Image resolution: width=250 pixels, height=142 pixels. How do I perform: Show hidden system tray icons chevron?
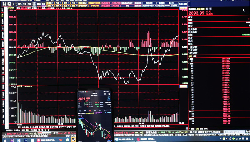click(x=221, y=139)
